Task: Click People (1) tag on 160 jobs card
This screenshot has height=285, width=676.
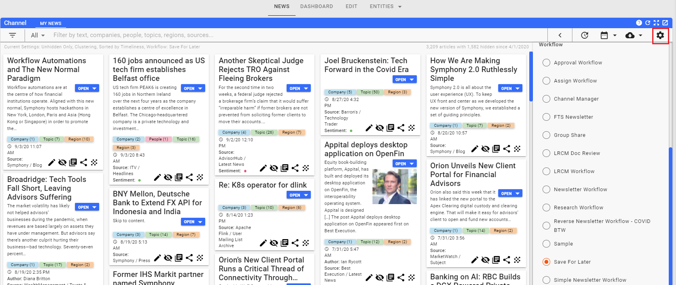Action: 158,139
